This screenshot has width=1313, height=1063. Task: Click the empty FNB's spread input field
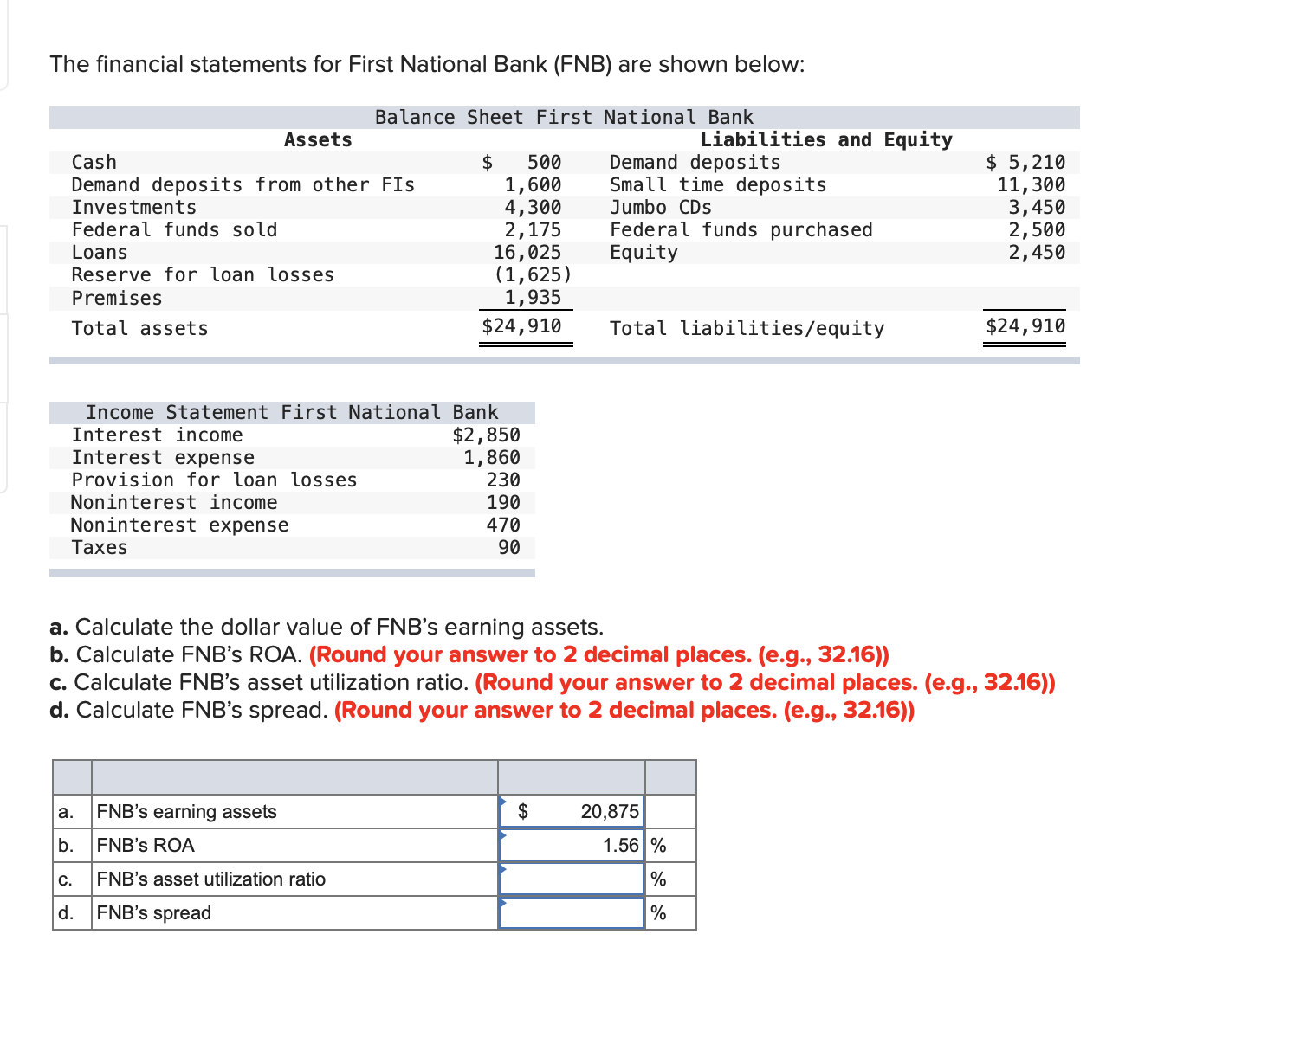point(570,912)
